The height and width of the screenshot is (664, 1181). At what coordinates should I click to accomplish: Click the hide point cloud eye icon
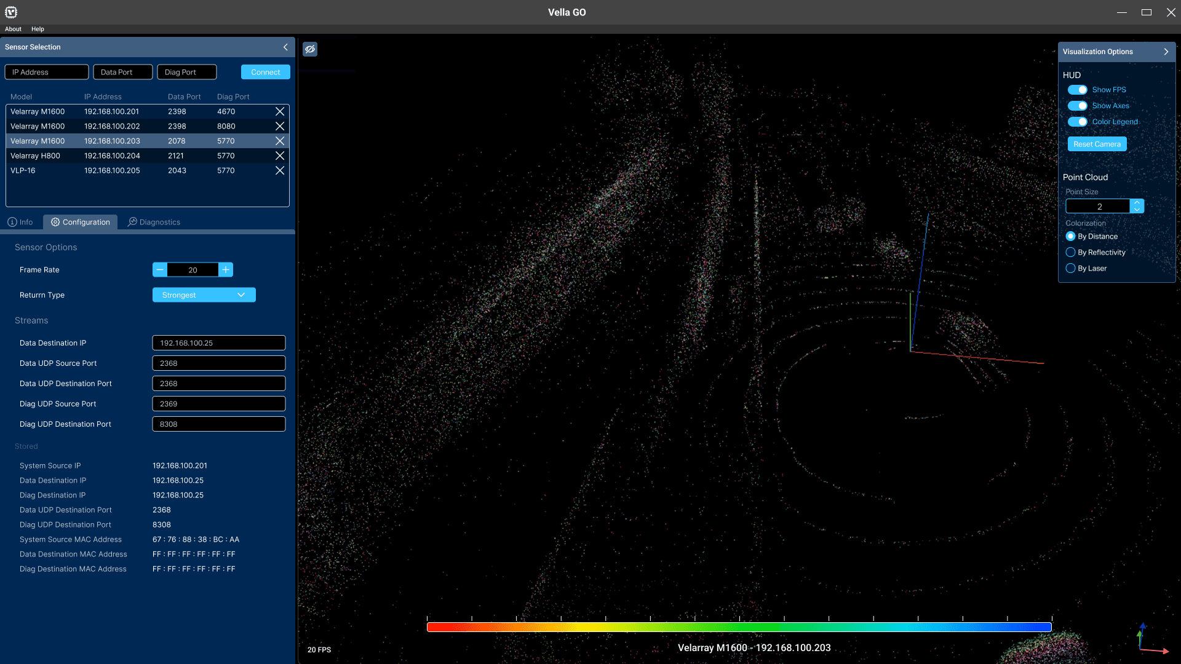[310, 49]
